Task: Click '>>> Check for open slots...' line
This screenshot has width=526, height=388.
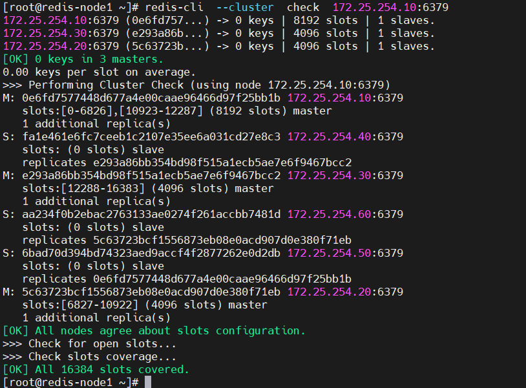Action: 89,343
